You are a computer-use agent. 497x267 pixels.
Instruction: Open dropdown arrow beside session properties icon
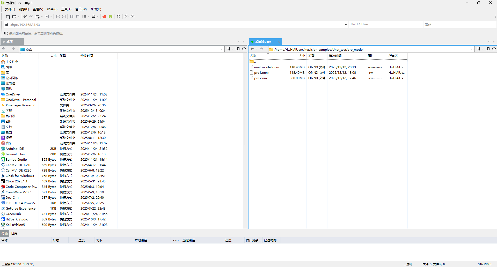pyautogui.click(x=42, y=17)
